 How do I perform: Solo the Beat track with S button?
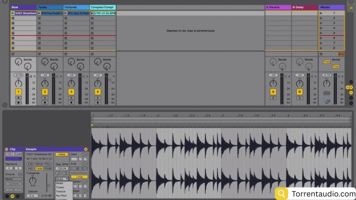coord(18,98)
